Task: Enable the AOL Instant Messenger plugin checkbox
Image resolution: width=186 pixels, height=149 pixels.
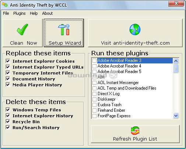Action: click(x=94, y=83)
